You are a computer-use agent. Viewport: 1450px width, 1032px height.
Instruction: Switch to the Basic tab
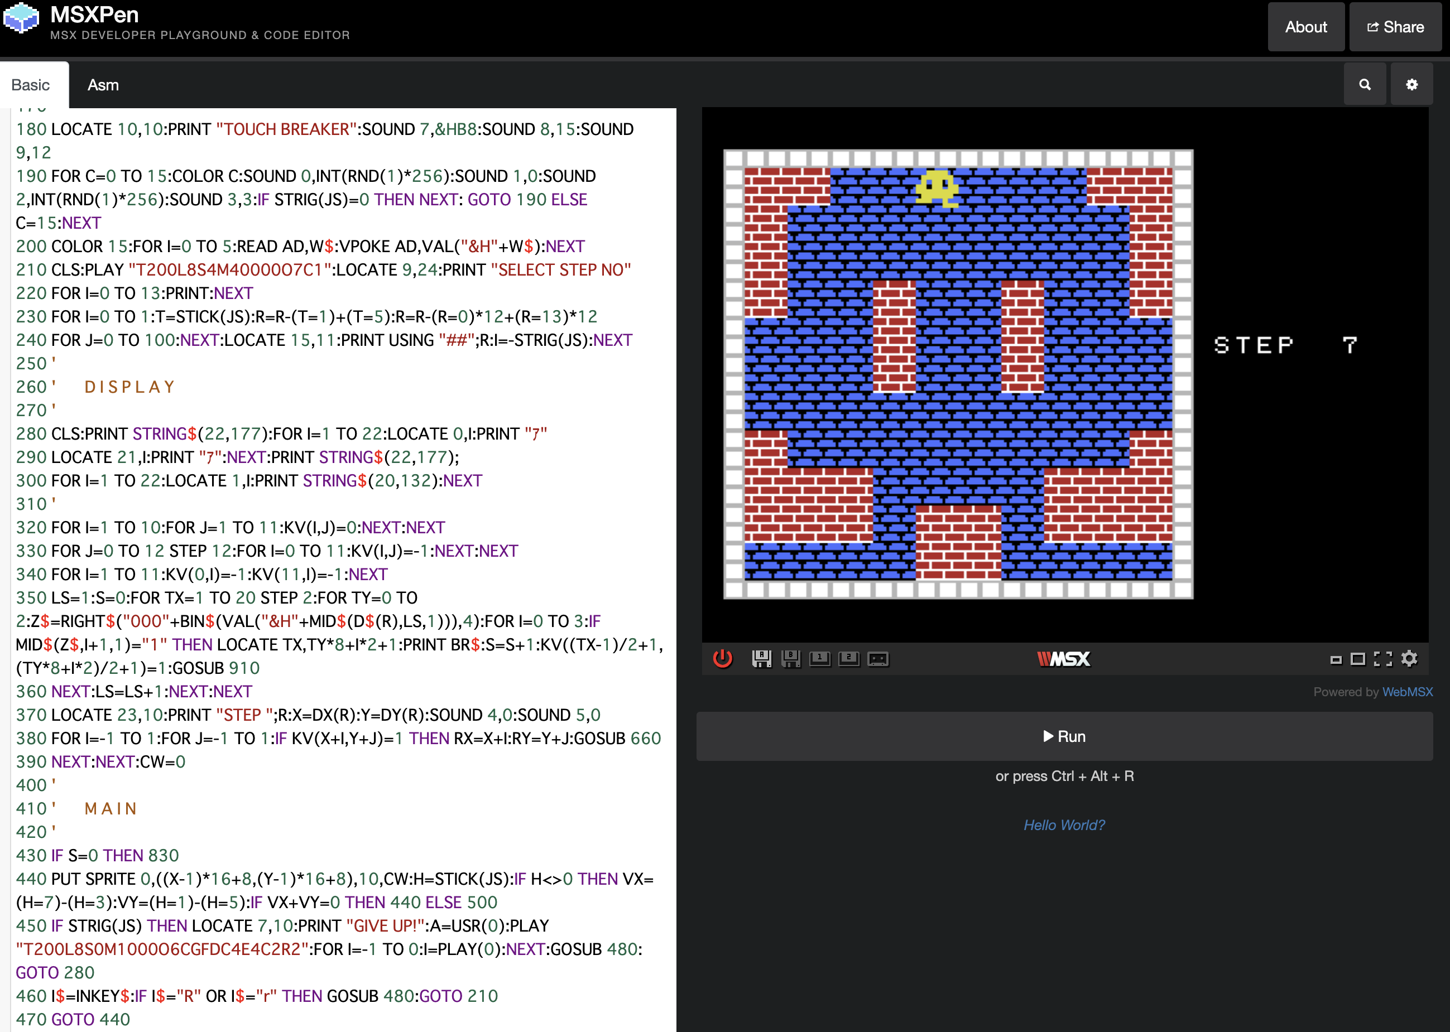point(31,85)
